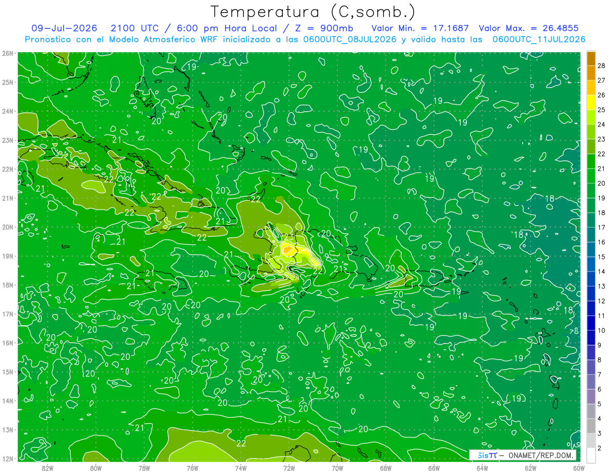
Task: Click the "Valor Max. = 26.4855" value
Action: 529,28
